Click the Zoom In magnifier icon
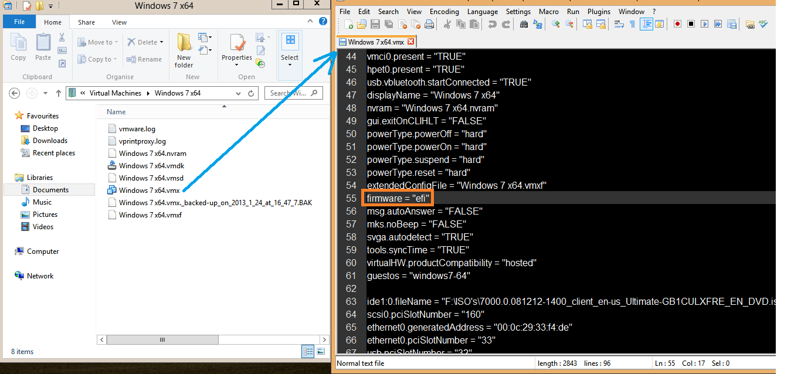Screen dimensions: 801x374 click(x=555, y=24)
